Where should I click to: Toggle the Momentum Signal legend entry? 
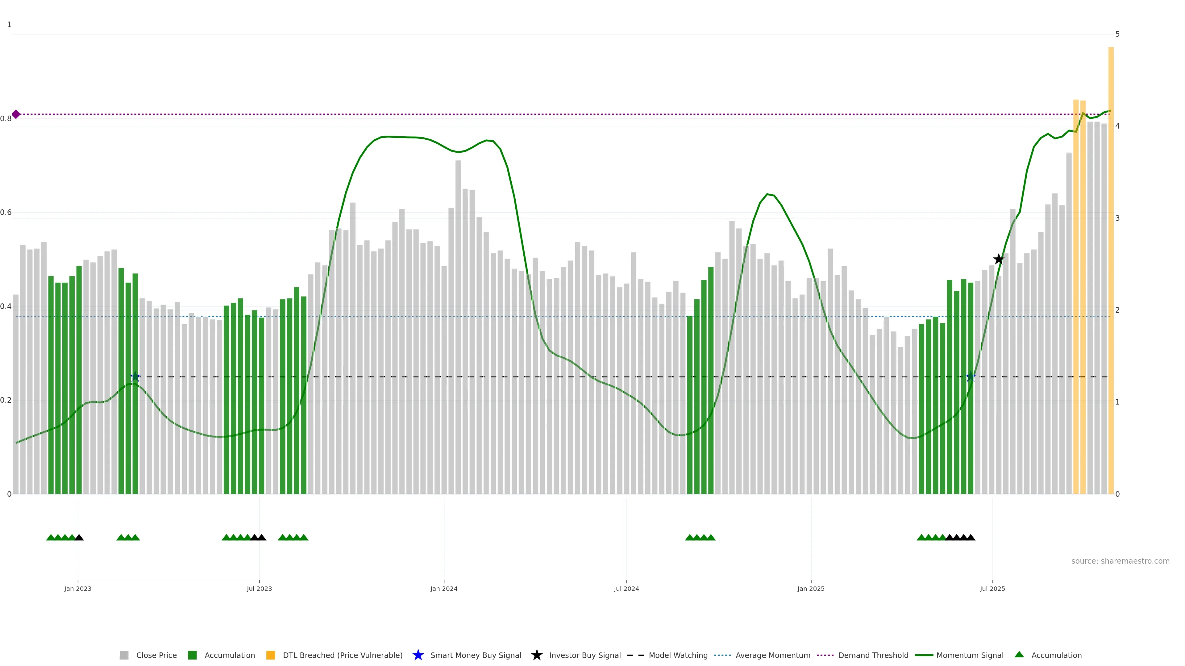click(x=969, y=655)
